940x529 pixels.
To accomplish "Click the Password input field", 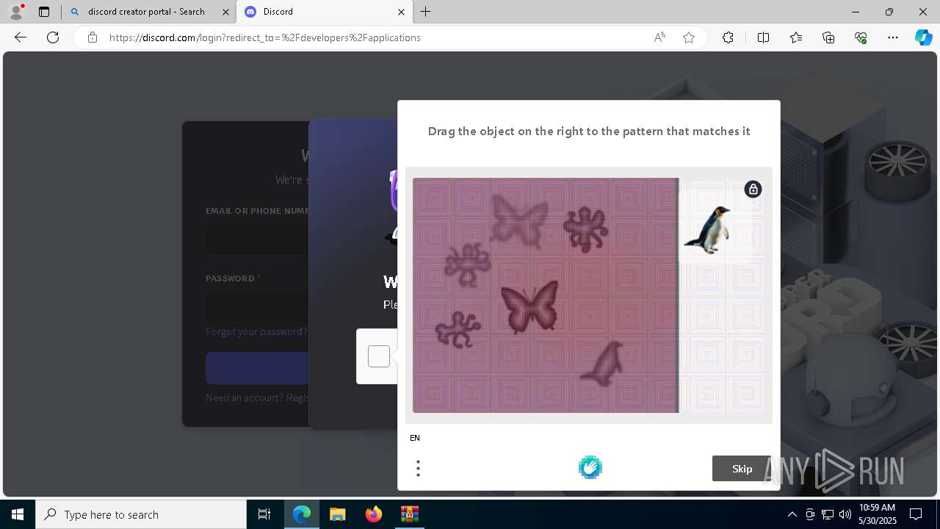I will (257, 306).
